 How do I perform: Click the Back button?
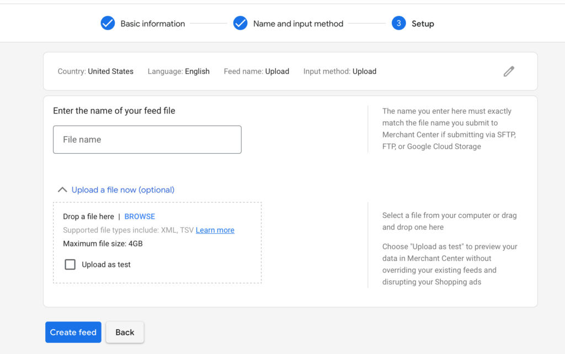pos(125,332)
